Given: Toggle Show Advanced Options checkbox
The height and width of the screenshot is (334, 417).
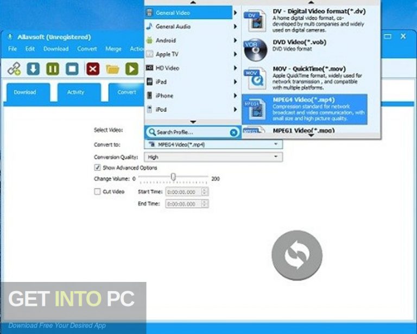Looking at the screenshot, I should (x=97, y=168).
